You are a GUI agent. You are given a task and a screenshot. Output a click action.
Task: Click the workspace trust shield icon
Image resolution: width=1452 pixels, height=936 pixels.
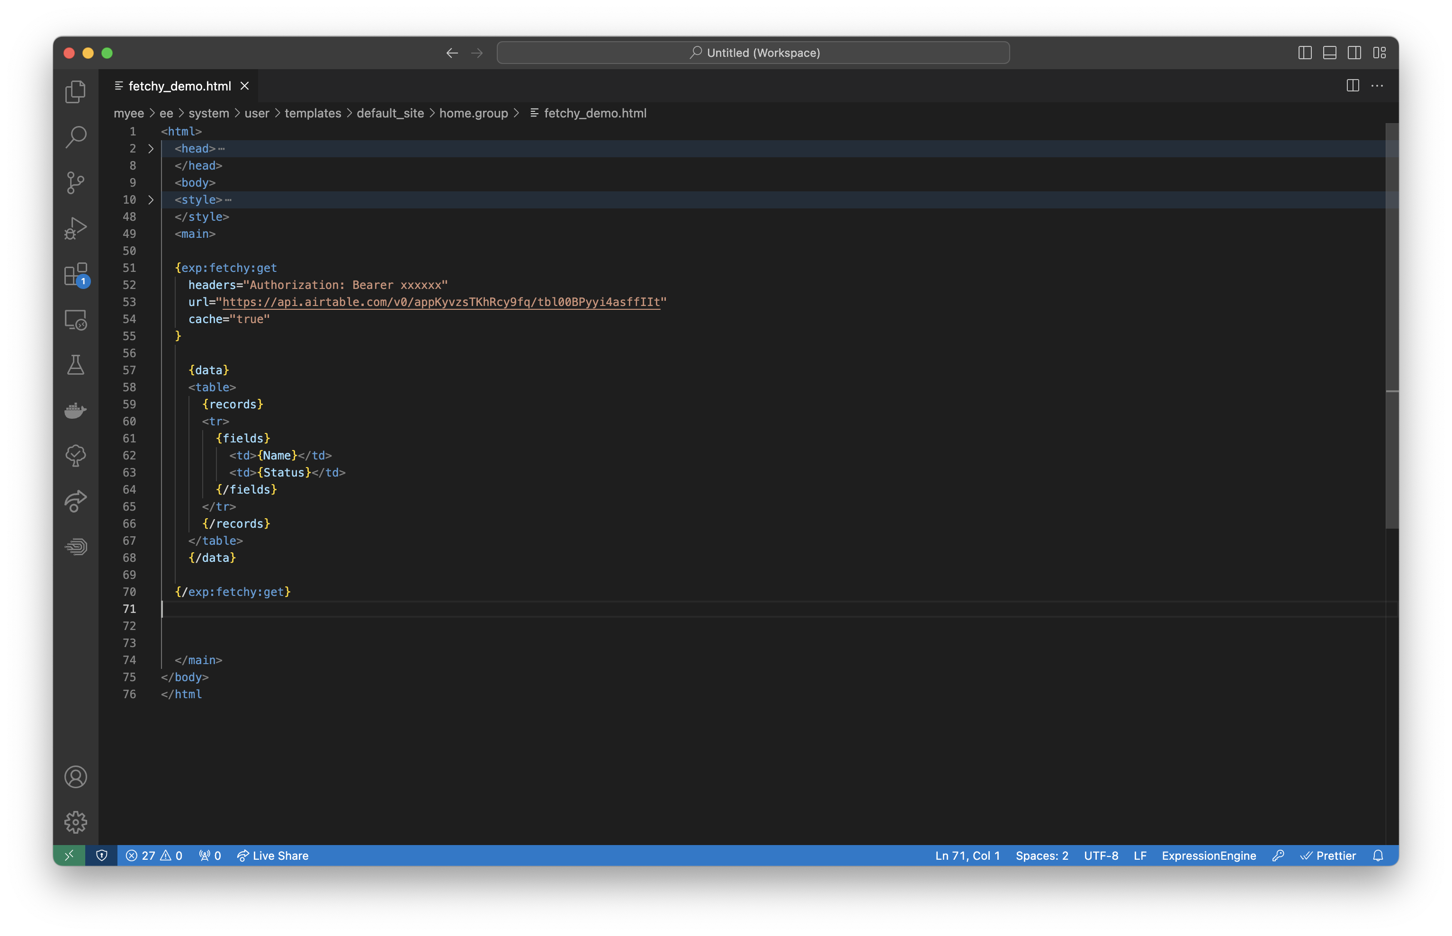coord(101,856)
